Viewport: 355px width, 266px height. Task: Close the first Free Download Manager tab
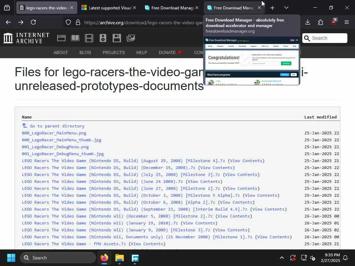(x=197, y=8)
